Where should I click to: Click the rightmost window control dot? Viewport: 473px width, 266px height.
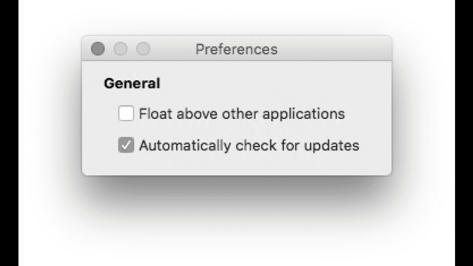point(142,49)
